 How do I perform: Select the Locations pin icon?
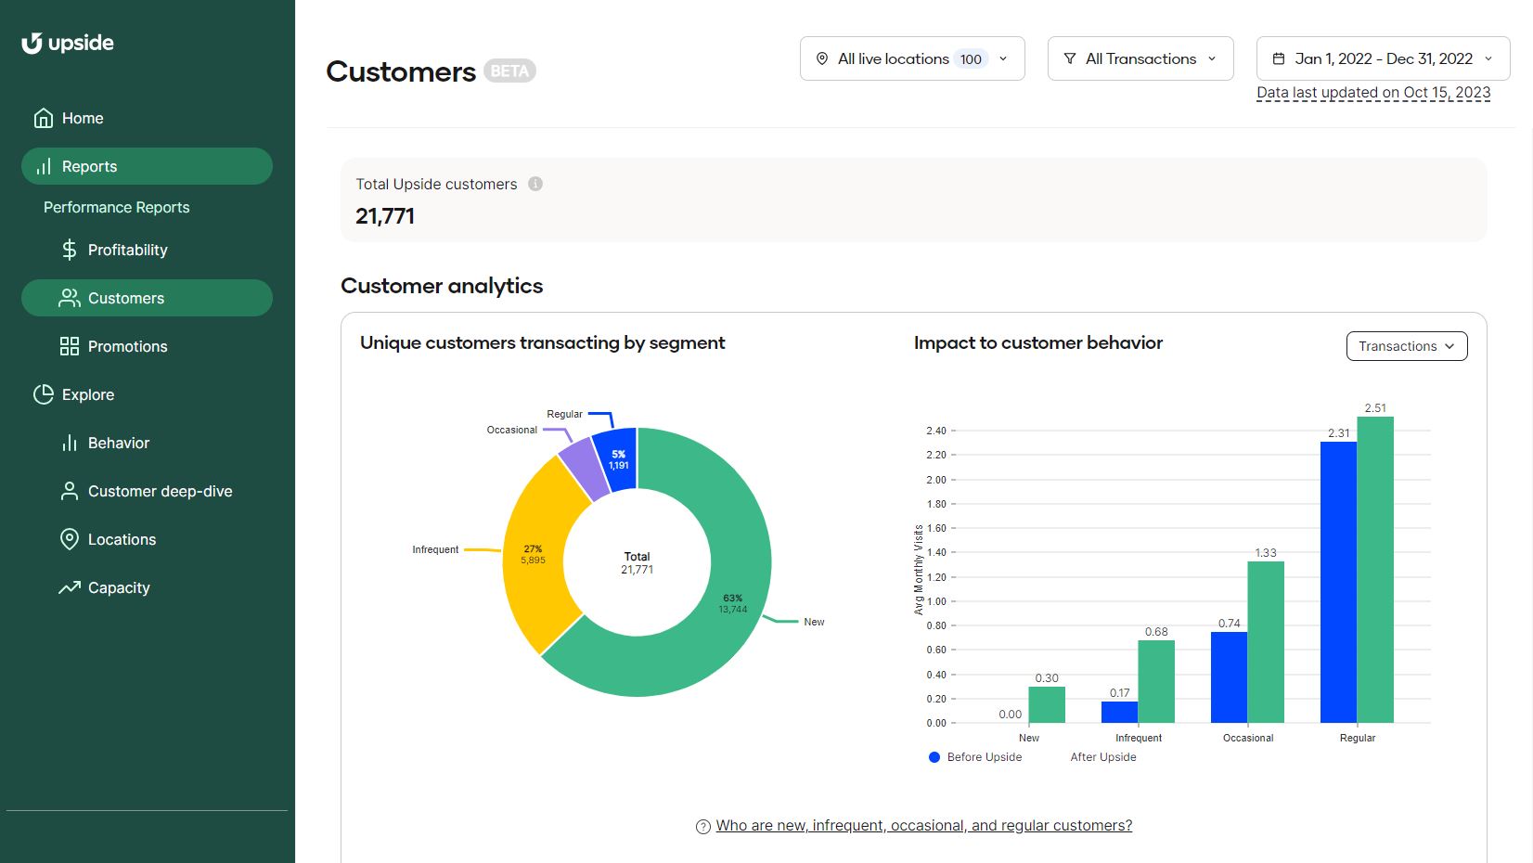(68, 539)
